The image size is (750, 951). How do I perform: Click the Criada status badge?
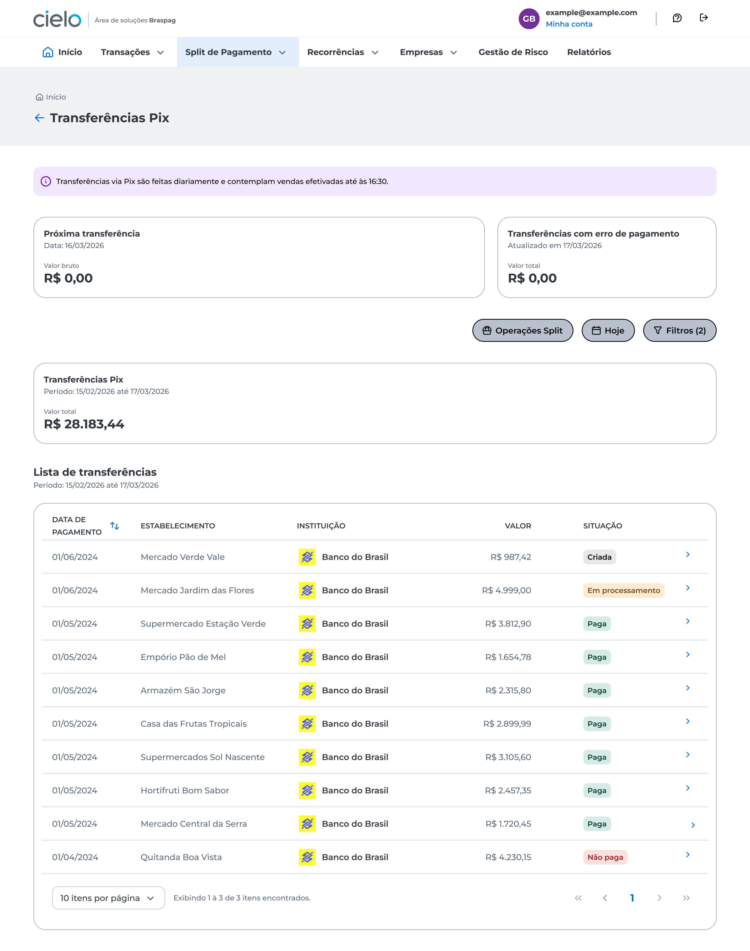coord(599,557)
